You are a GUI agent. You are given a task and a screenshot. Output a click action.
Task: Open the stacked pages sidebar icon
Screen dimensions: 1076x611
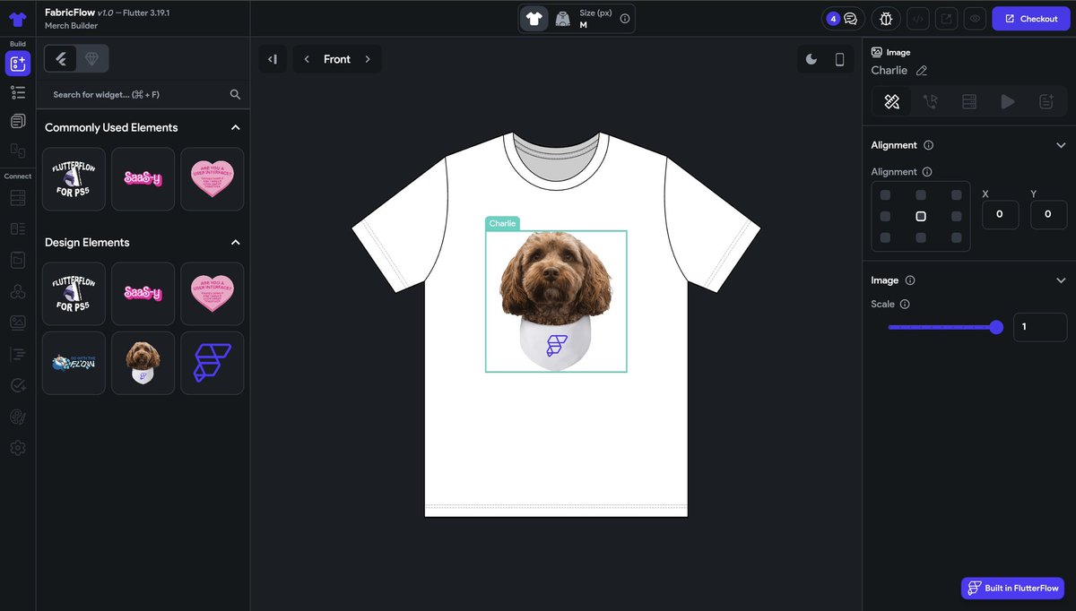pyautogui.click(x=18, y=121)
